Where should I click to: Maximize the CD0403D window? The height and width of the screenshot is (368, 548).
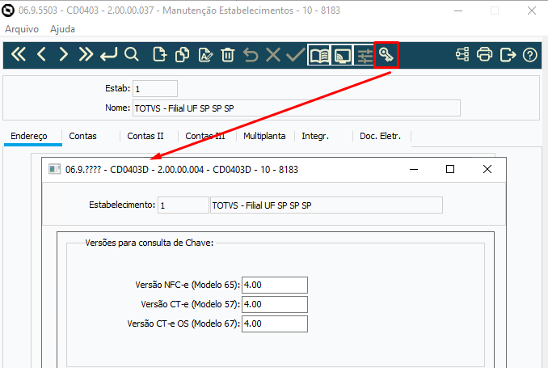450,169
